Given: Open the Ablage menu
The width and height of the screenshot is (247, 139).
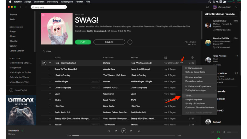Looking at the screenshot, I should point(28,2).
